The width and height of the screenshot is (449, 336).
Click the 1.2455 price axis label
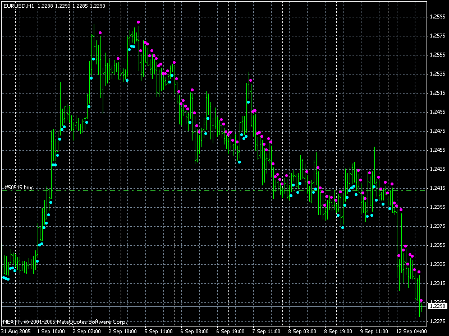point(437,150)
